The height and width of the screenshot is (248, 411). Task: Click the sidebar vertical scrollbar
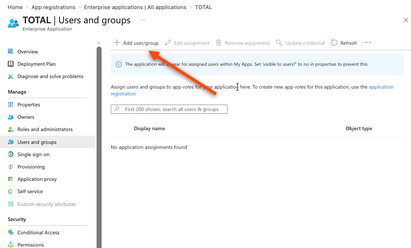point(99,147)
